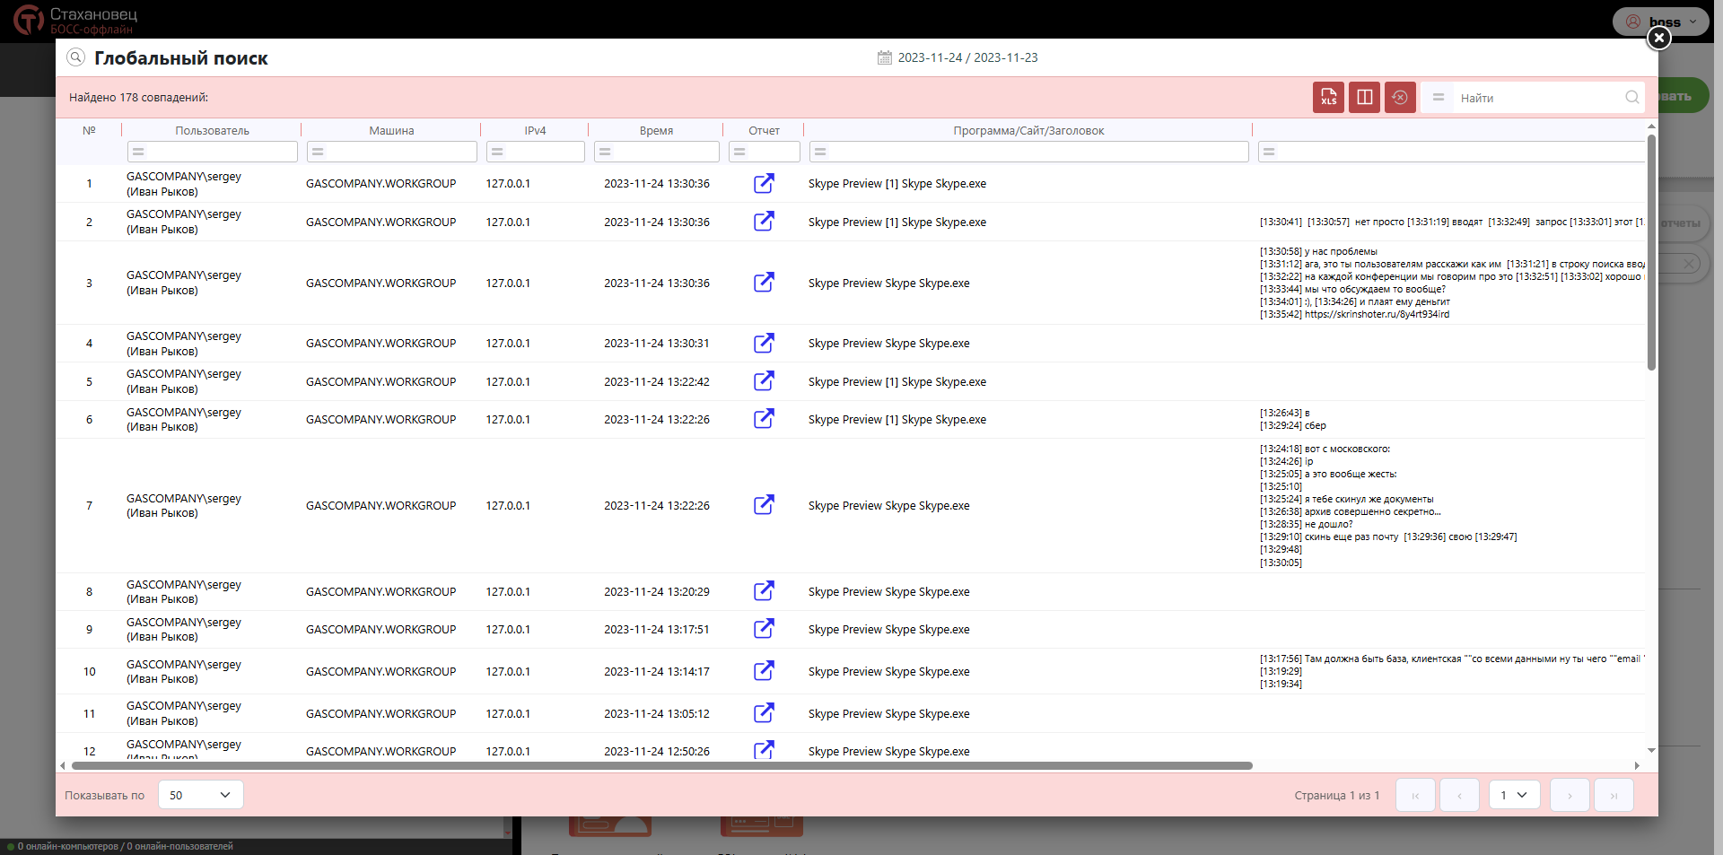Image resolution: width=1723 pixels, height=855 pixels.
Task: Close the Глобальный поиск dialog
Action: pyautogui.click(x=1658, y=38)
